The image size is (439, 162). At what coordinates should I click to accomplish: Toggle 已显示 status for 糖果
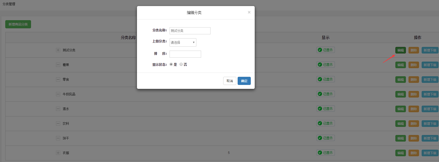[326, 64]
